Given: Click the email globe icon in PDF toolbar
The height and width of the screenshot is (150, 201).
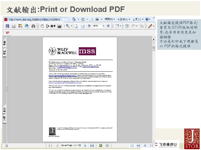Looking at the screenshot, I should pyautogui.click(x=27, y=26).
